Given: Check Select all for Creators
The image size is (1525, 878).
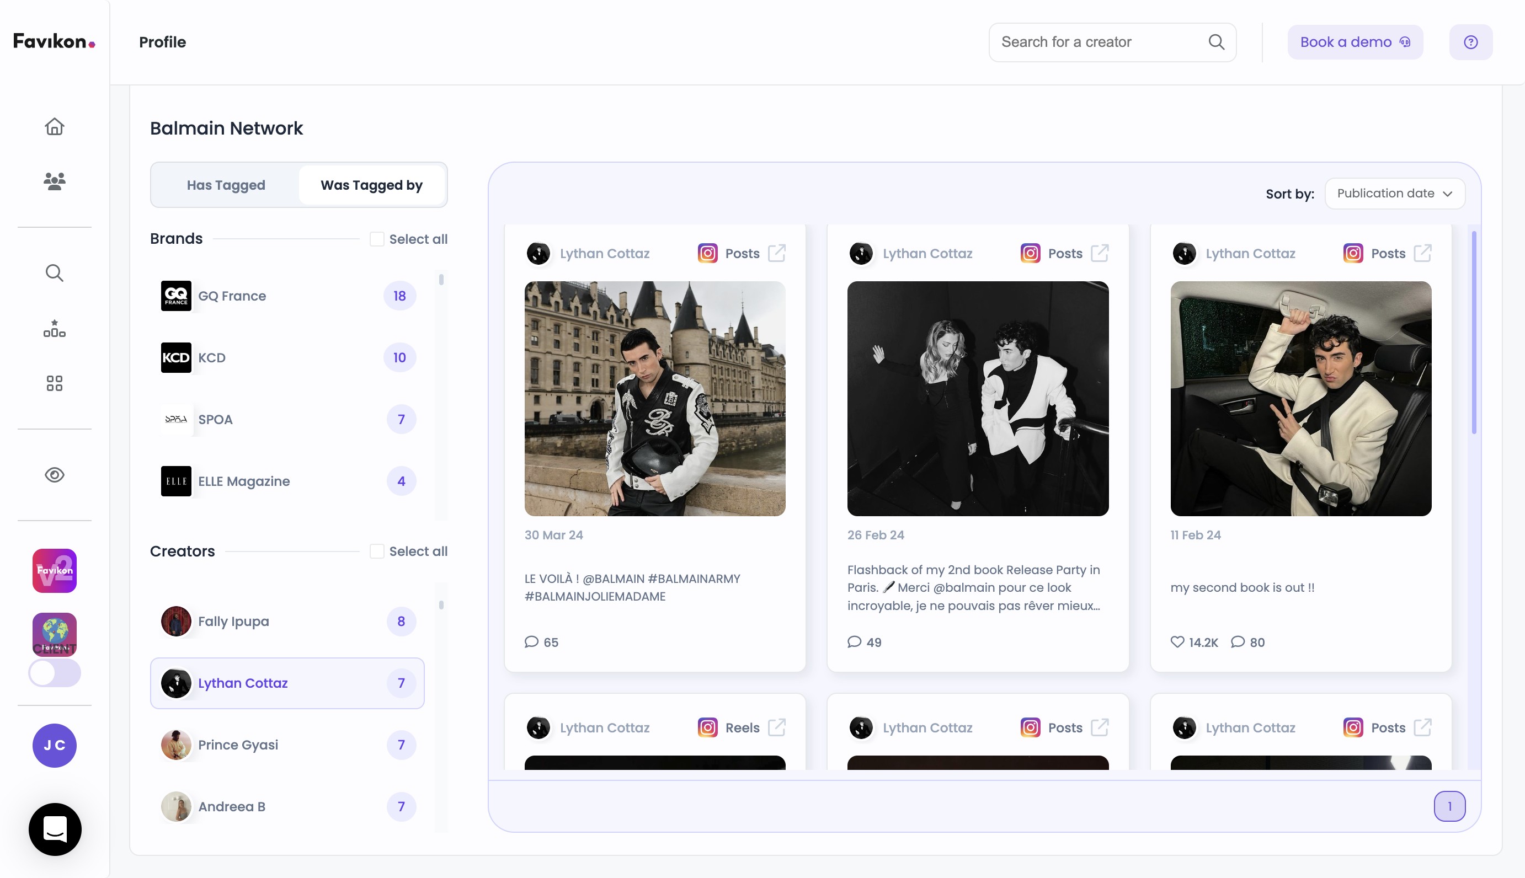Looking at the screenshot, I should pos(377,551).
